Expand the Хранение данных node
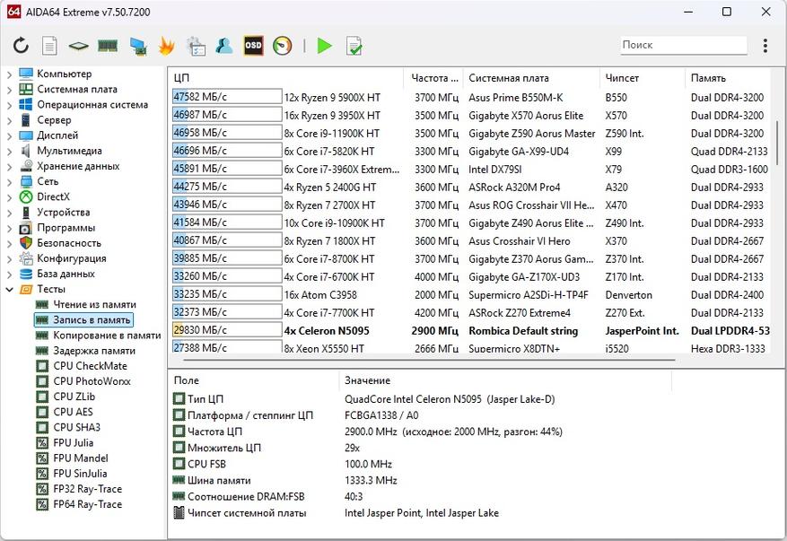The height and width of the screenshot is (541, 787). tap(9, 167)
